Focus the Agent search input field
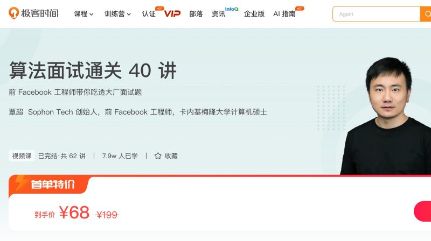The image size is (431, 241). pos(376,14)
